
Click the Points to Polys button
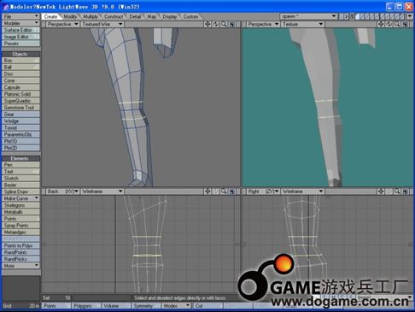pos(20,245)
